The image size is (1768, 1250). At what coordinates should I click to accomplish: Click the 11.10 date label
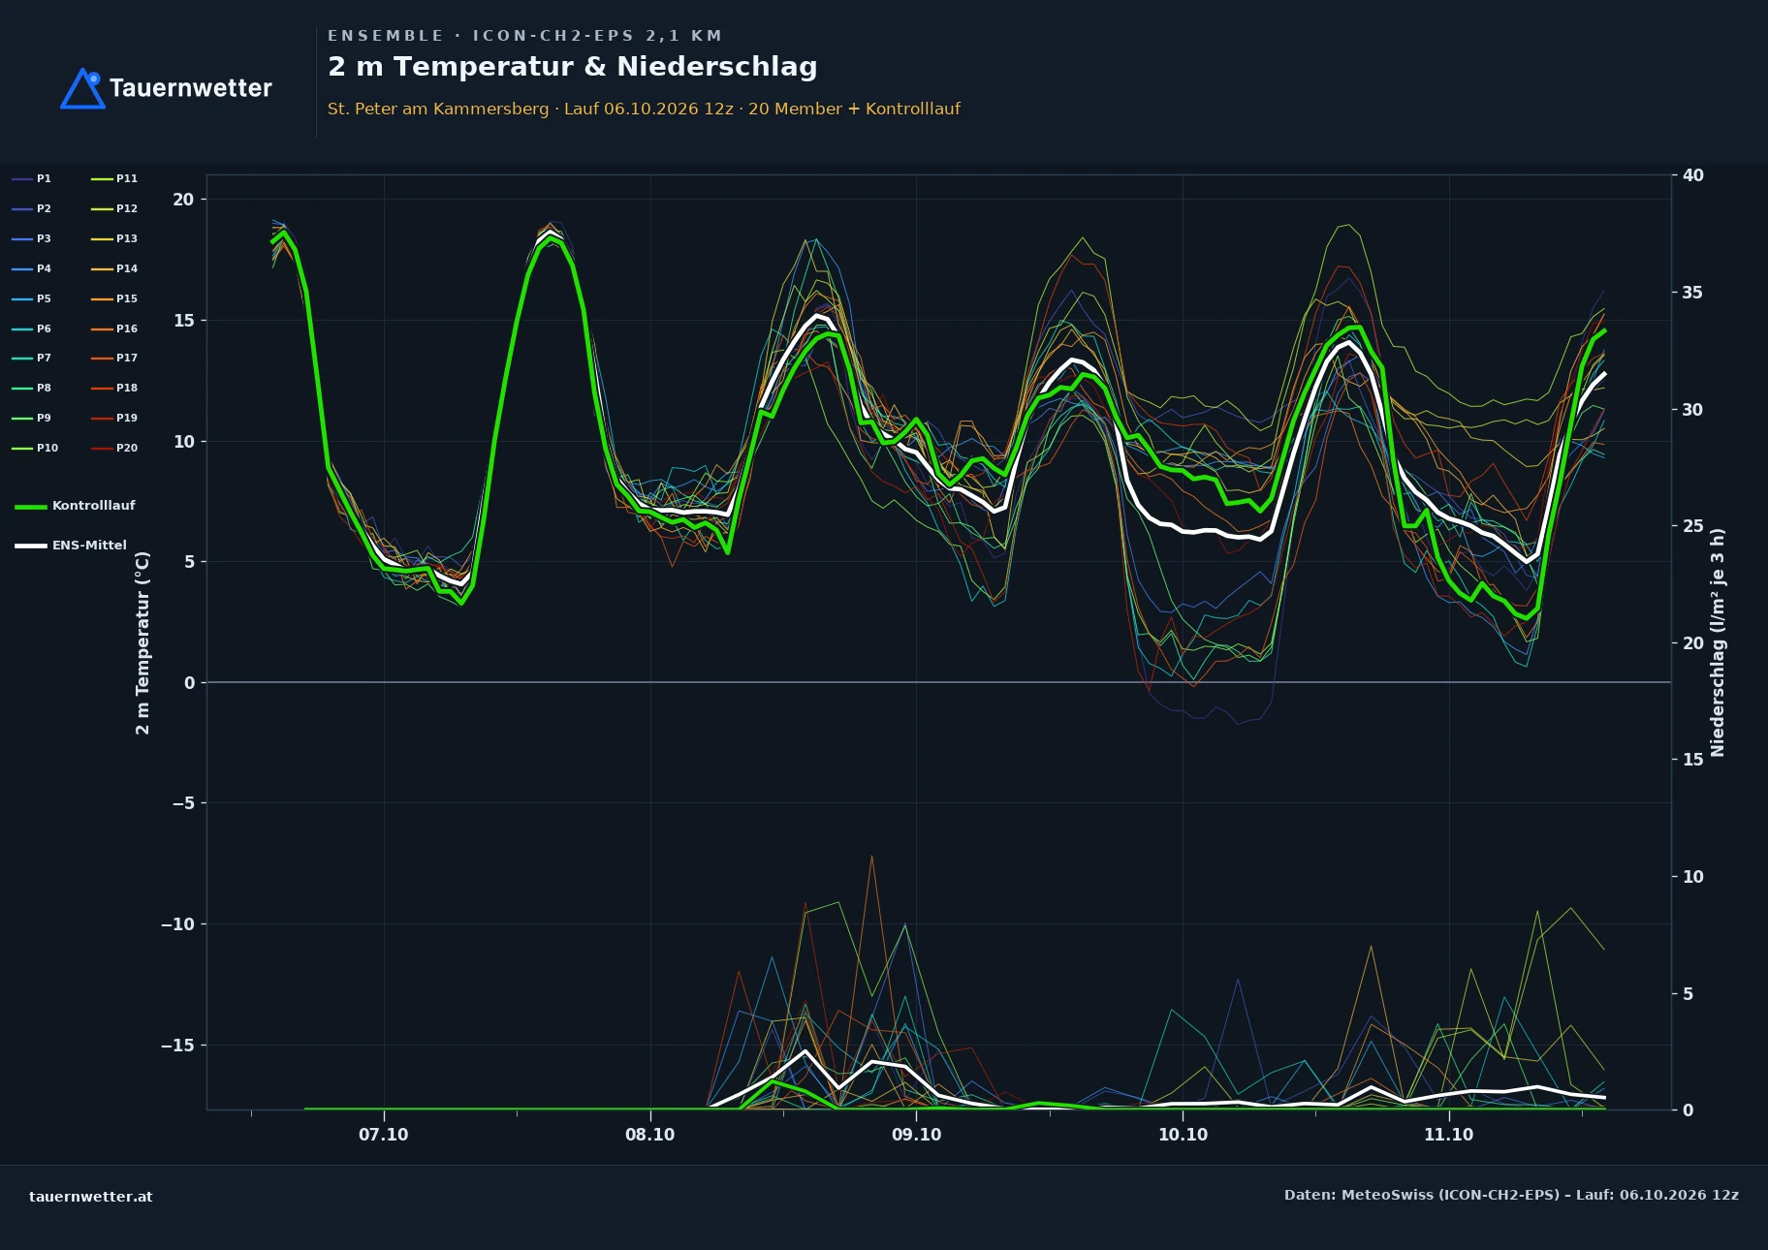(x=1448, y=1135)
